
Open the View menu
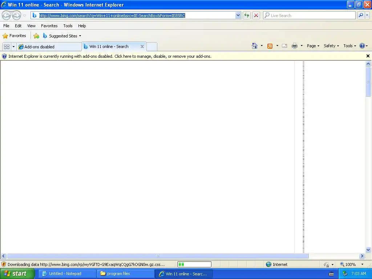click(x=31, y=26)
